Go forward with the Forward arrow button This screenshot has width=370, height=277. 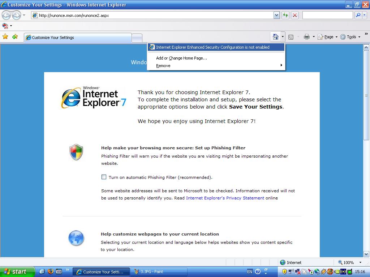16,16
